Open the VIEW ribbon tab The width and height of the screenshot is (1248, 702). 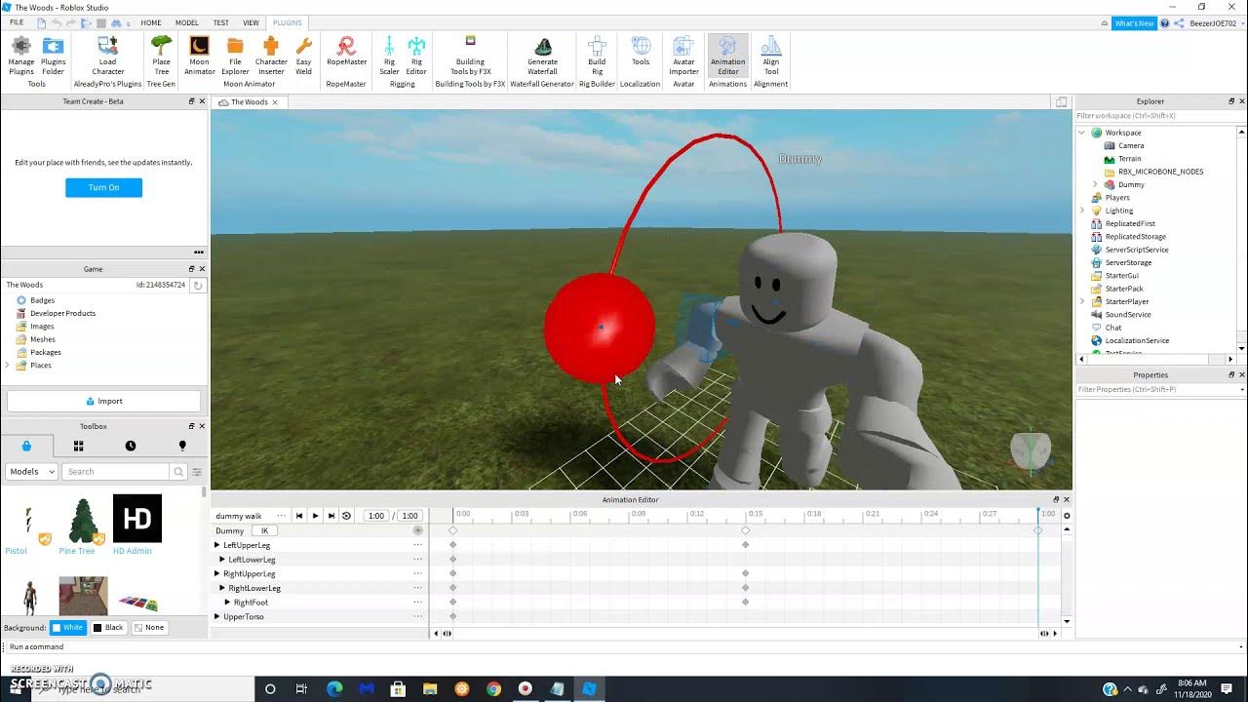click(251, 22)
